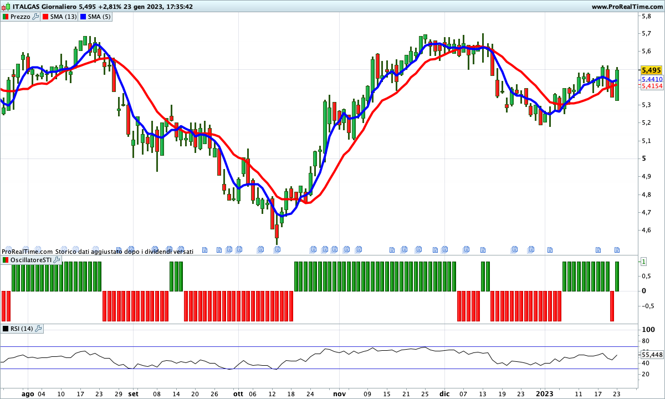Click the SMA (13) indicator label
Screen dimensions: 665x399
point(64,17)
